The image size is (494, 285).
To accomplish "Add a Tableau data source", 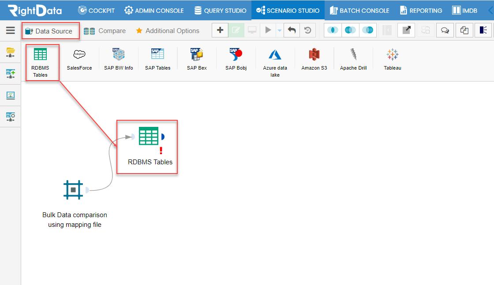I will (392, 58).
